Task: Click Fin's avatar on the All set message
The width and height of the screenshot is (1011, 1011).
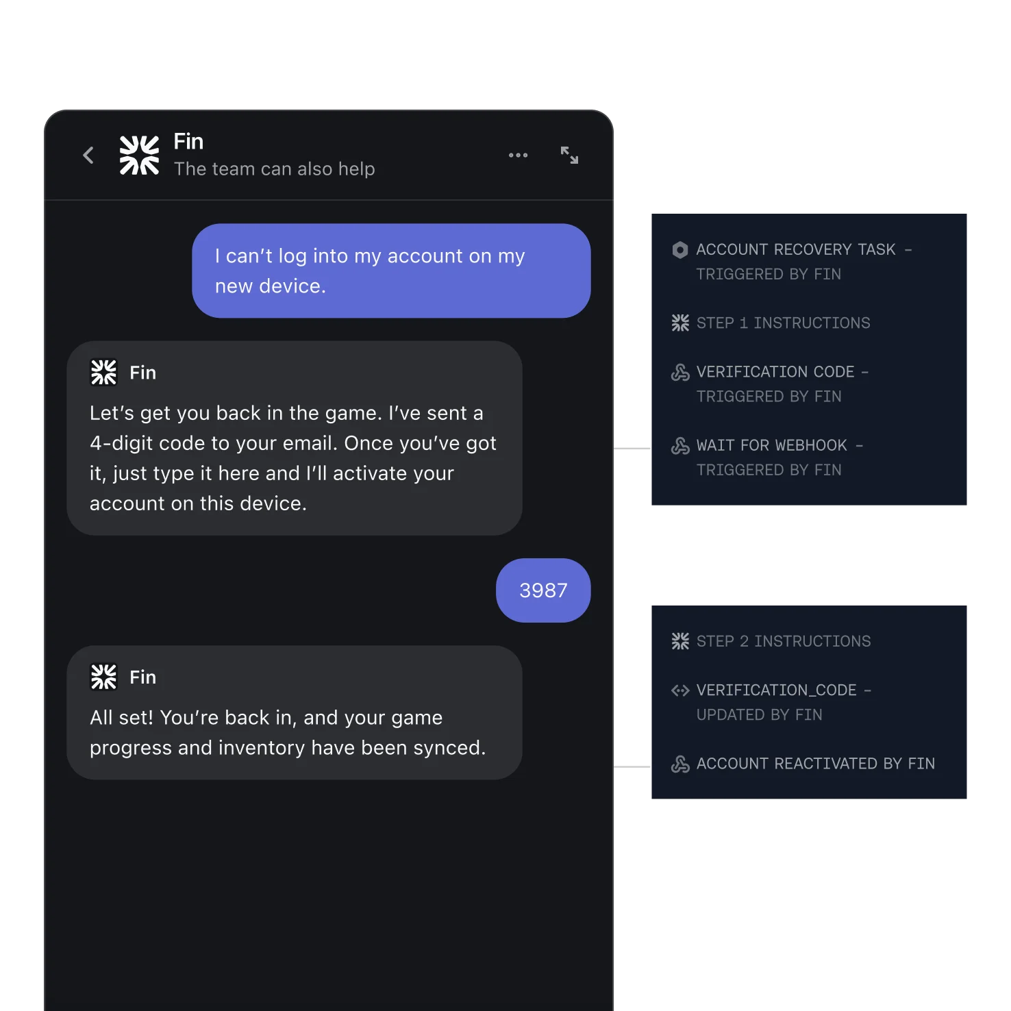Action: pos(103,676)
